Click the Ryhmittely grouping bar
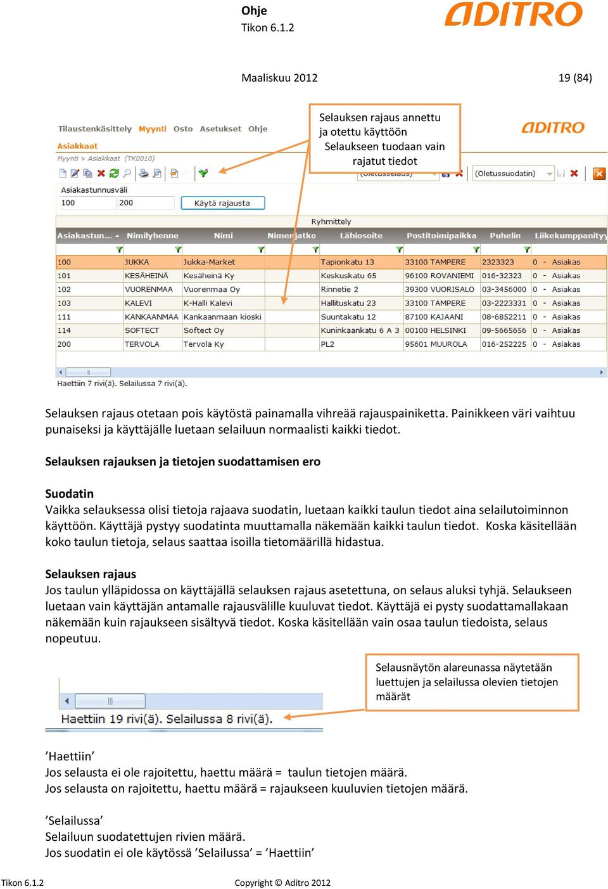The image size is (608, 889). 331,222
